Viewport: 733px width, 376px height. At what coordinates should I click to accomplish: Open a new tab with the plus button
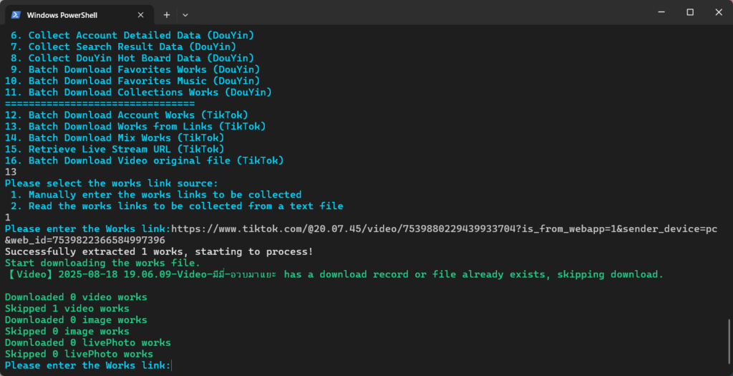coord(166,14)
